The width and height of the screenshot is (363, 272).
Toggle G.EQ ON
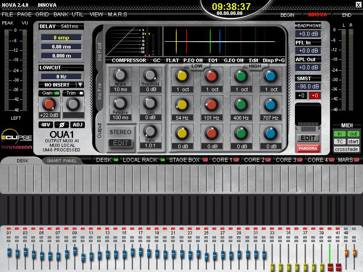234,60
